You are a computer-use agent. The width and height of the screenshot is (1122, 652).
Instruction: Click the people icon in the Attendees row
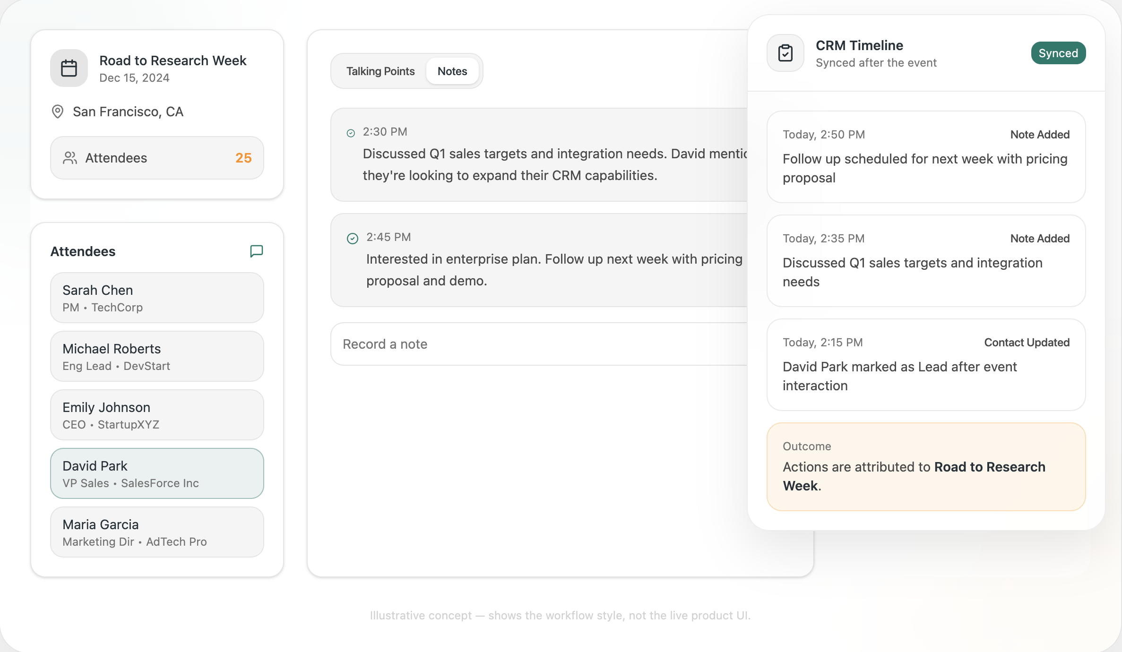(x=70, y=158)
